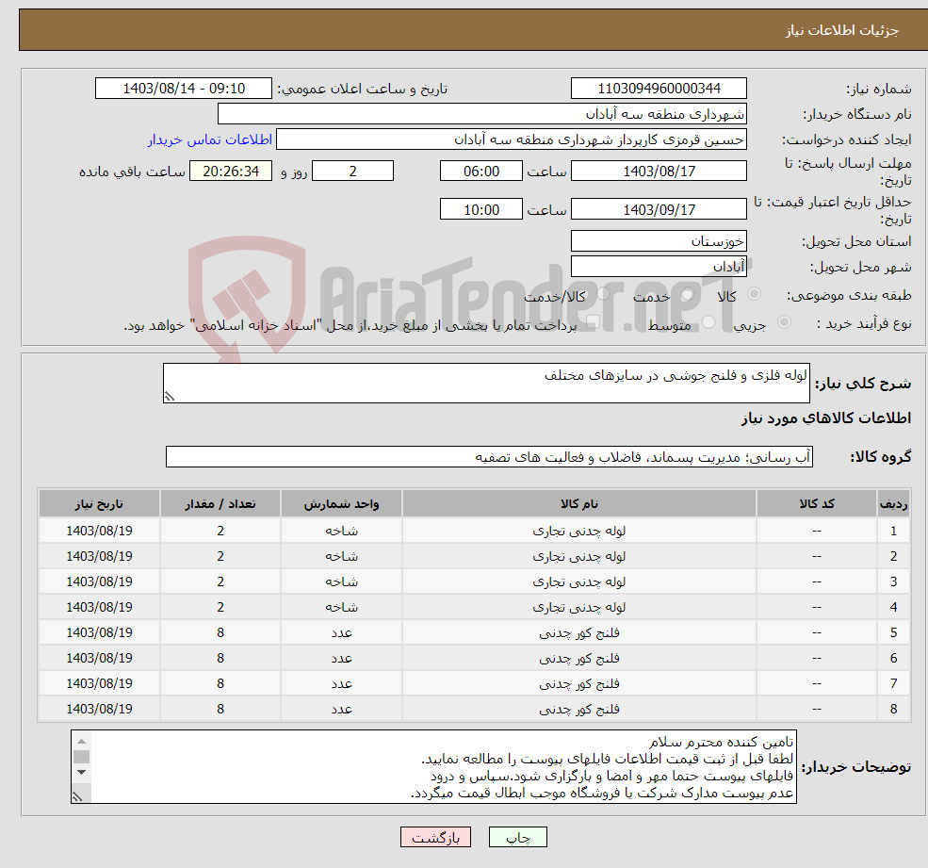The image size is (928, 868).
Task: Click resize grip of buyer notes box
Action: coord(77,797)
